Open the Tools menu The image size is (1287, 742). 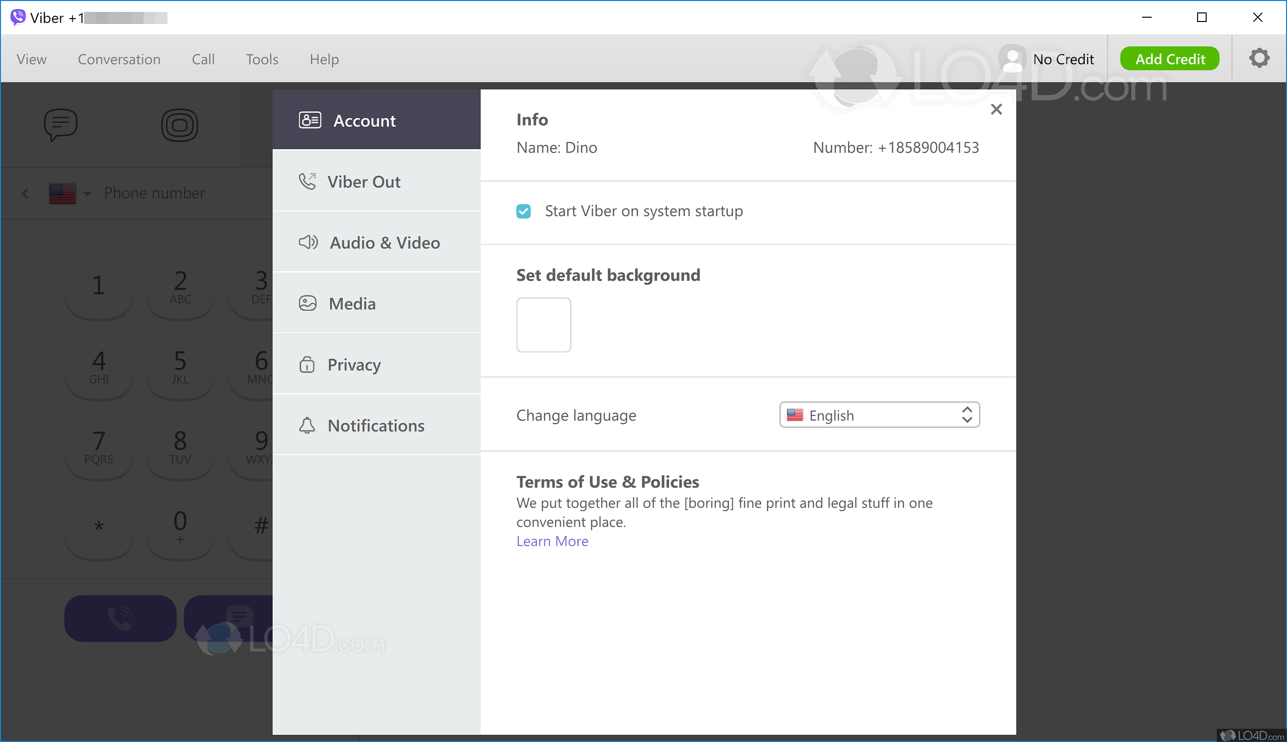262,59
